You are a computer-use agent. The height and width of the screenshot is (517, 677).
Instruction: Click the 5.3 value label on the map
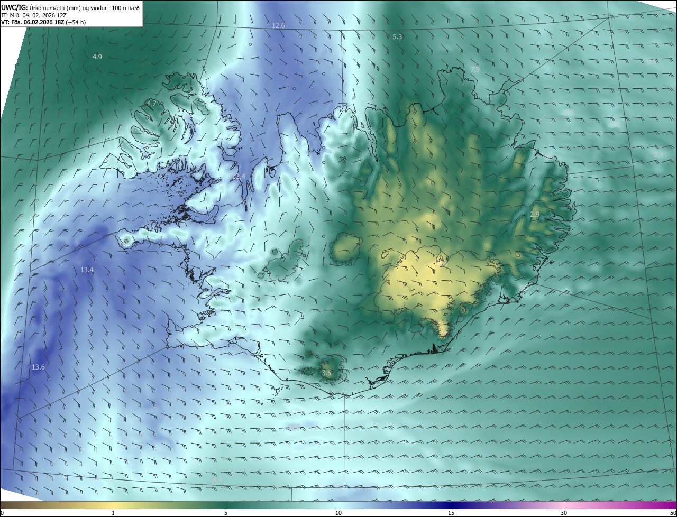coord(398,37)
